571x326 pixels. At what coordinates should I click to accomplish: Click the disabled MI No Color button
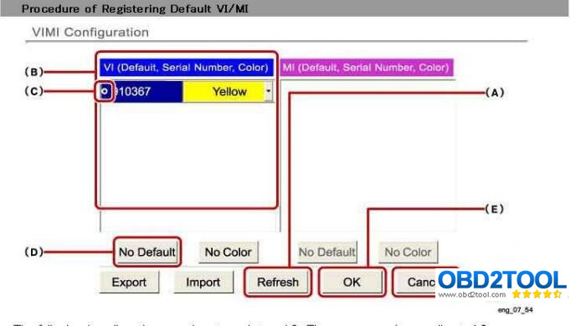408,252
